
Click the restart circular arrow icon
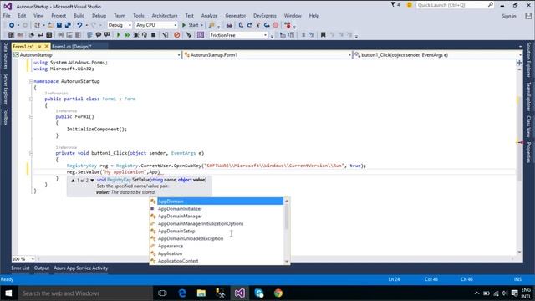(145, 35)
